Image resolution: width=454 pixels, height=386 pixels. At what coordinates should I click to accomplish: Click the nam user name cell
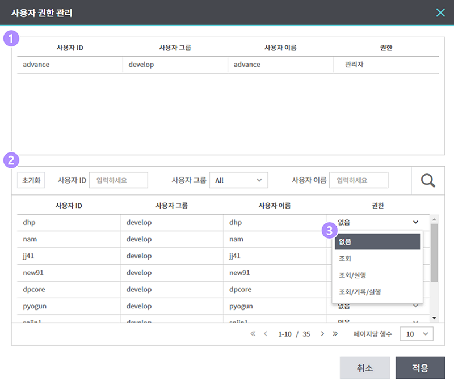tap(275, 239)
